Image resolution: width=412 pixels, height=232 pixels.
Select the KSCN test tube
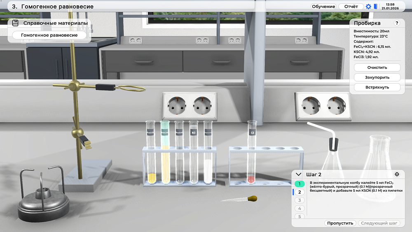(165, 152)
